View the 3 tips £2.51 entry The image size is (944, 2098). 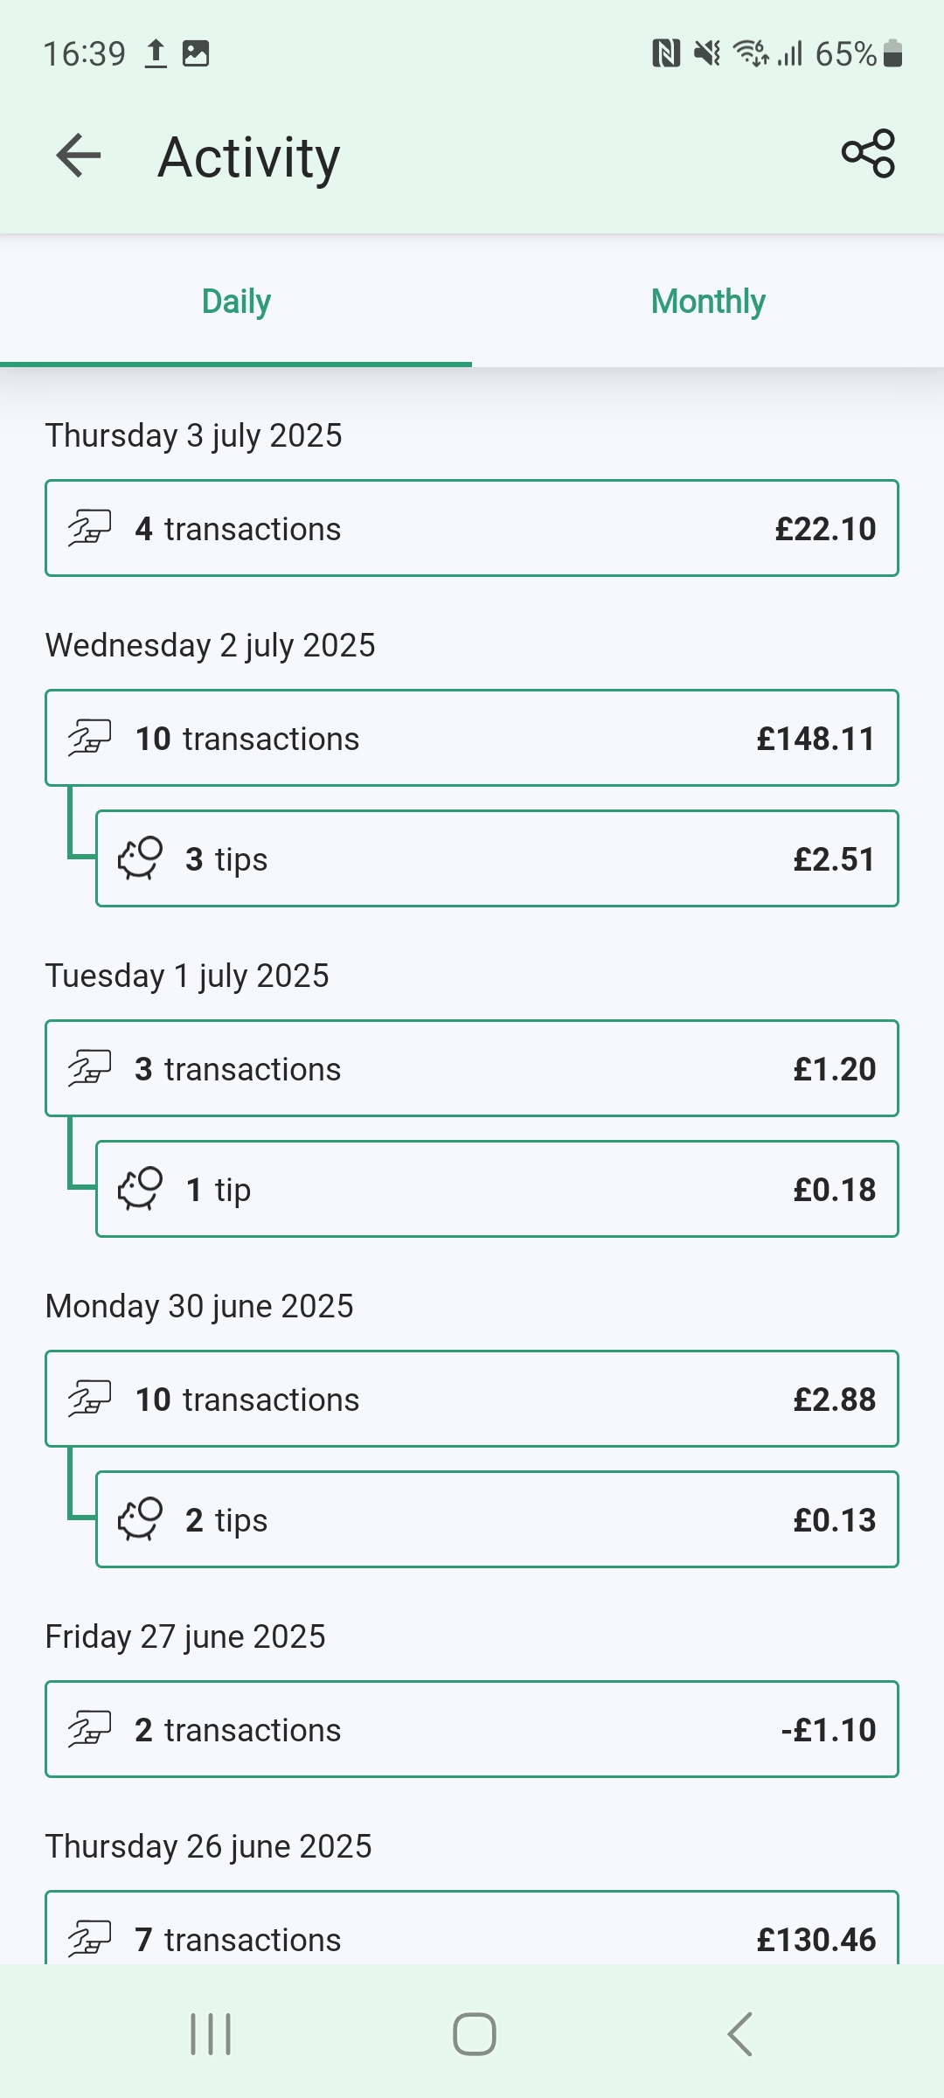[496, 858]
